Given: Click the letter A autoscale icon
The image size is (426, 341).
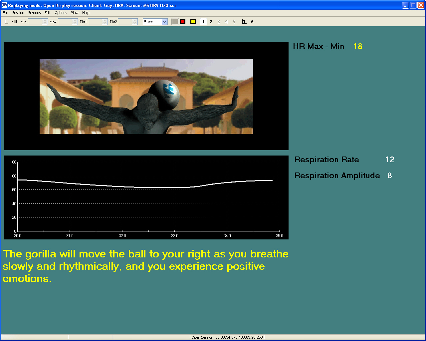Looking at the screenshot, I should pos(252,22).
